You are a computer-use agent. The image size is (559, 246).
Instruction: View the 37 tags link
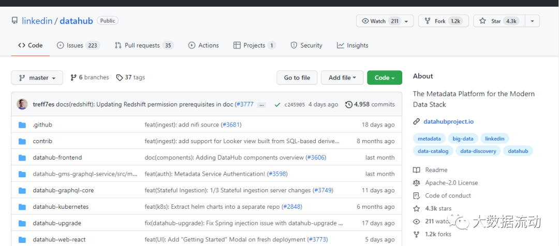coord(131,77)
